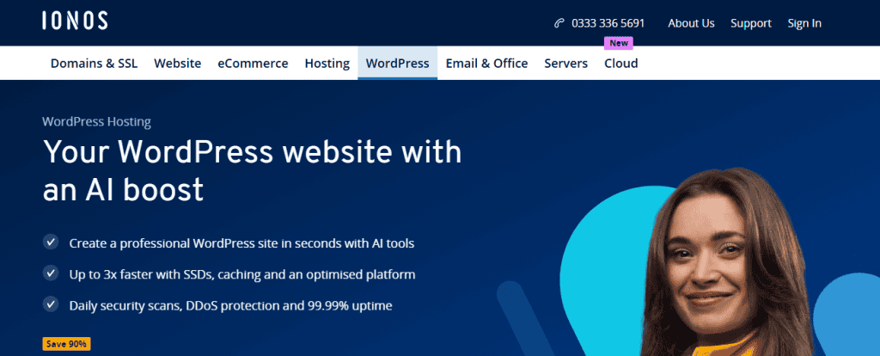Open the Email & Office menu
Screen dimensions: 880x356
pyautogui.click(x=486, y=64)
